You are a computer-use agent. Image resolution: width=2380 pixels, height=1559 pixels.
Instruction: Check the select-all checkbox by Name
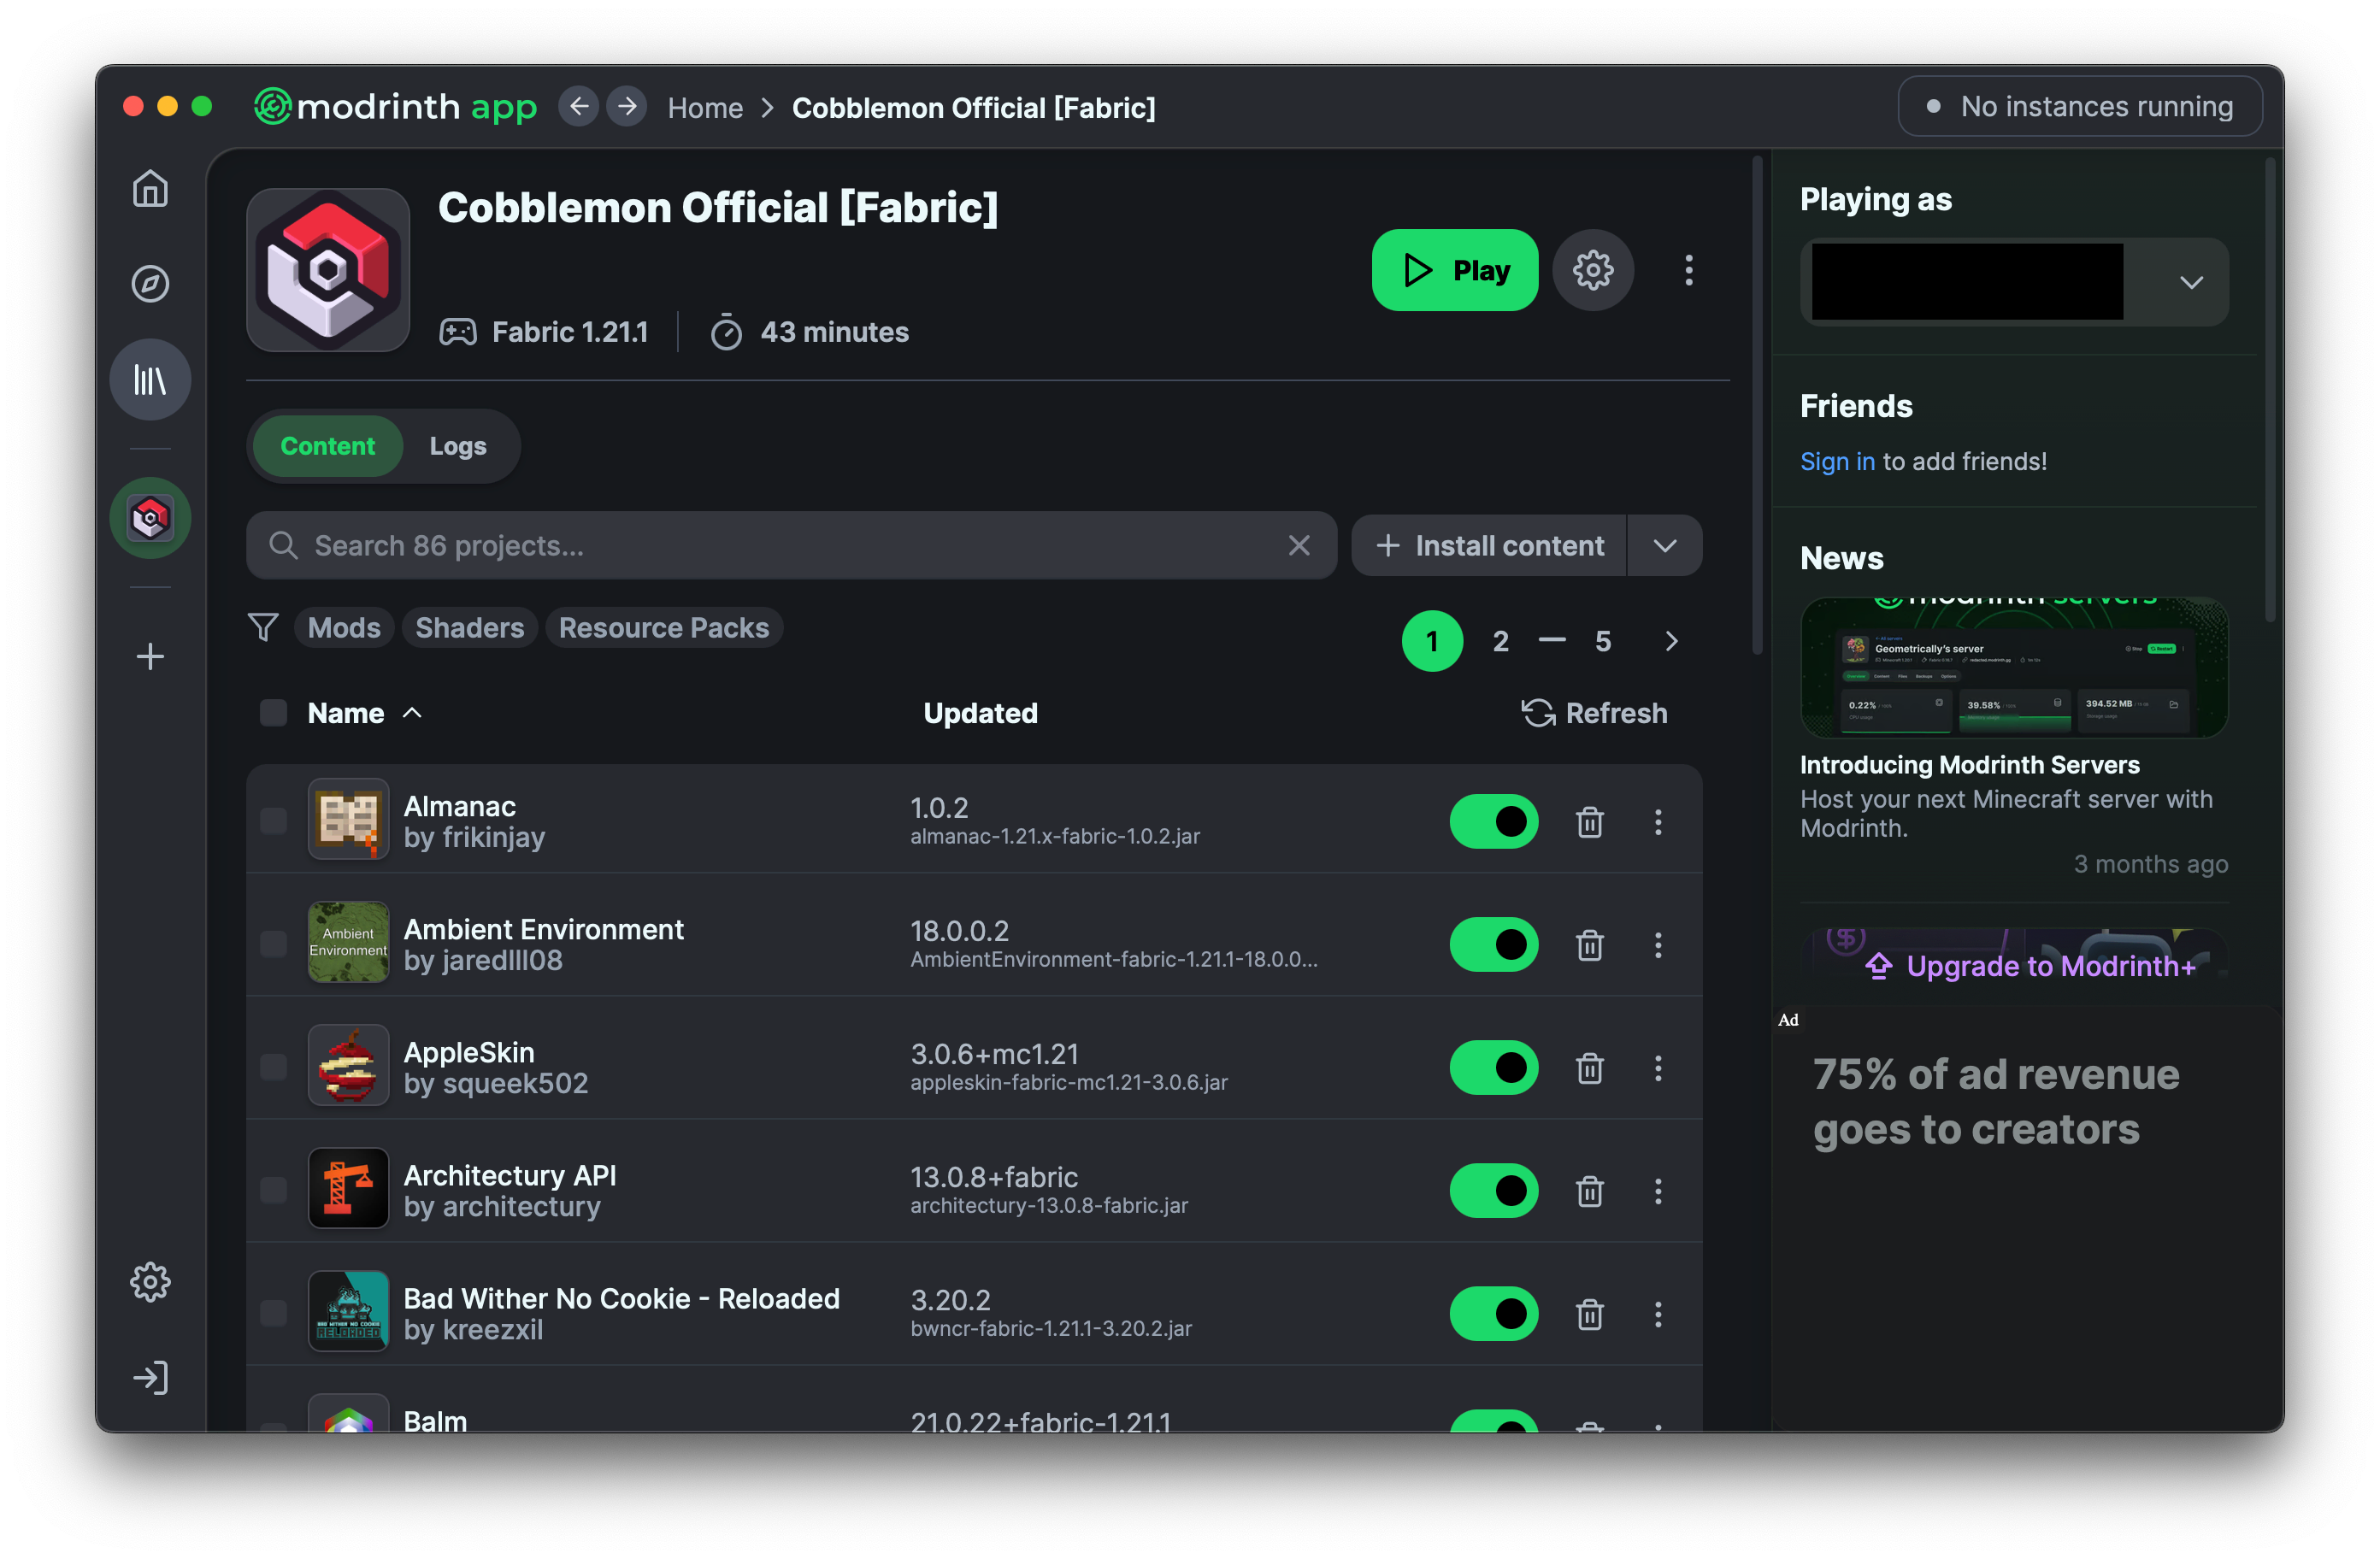click(x=273, y=713)
